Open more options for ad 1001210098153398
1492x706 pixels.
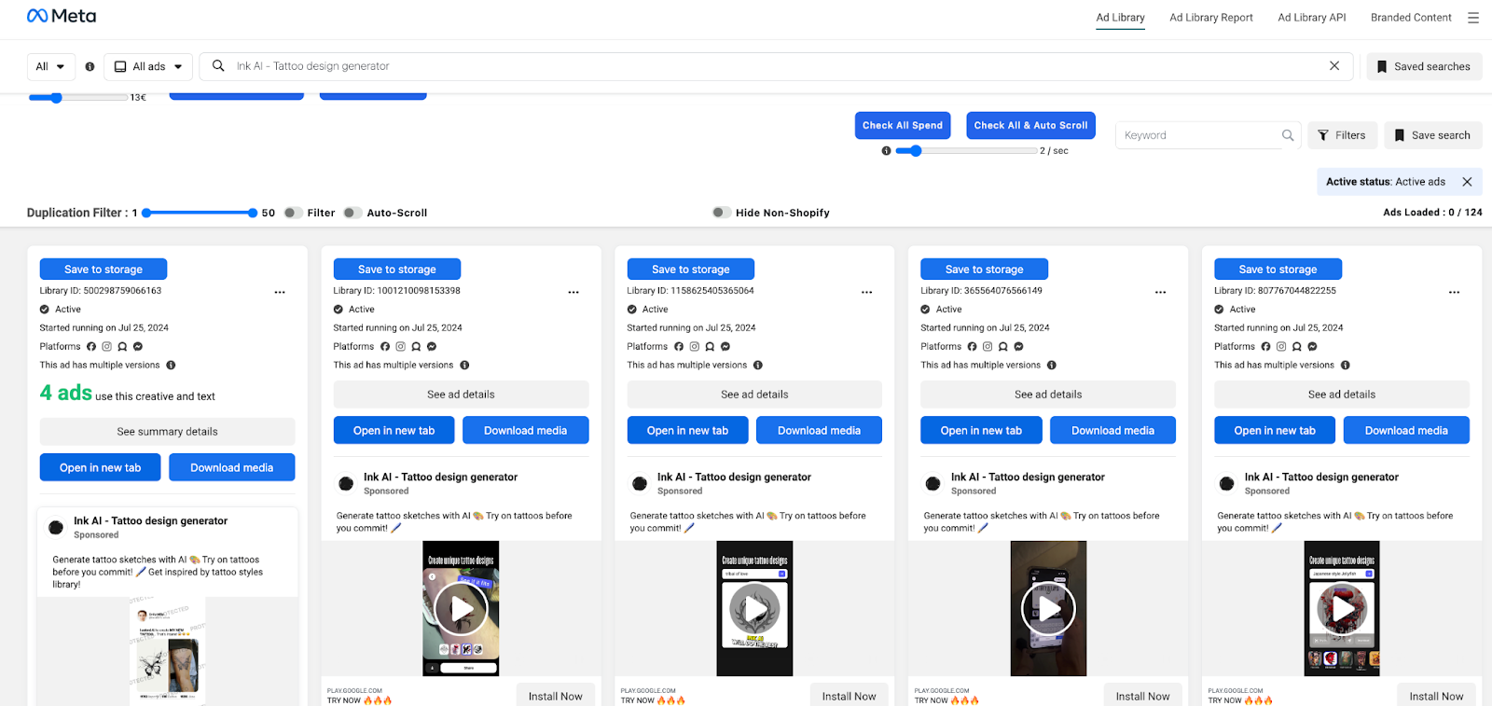(x=573, y=293)
